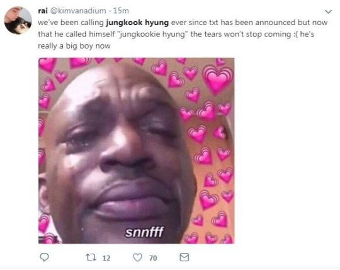Click the quoted "jungkookie hyung" phrase
The height and width of the screenshot is (270, 340).
[152, 34]
